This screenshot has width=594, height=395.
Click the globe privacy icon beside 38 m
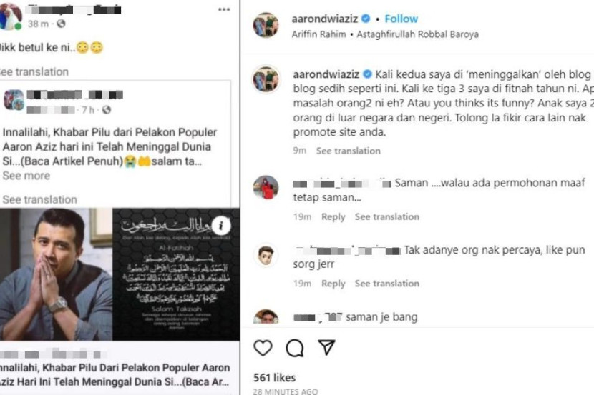click(61, 24)
